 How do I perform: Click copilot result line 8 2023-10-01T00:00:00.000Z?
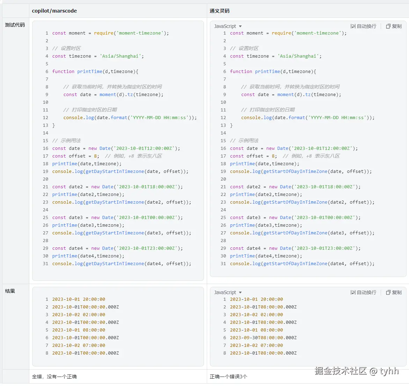pyautogui.click(x=86, y=353)
